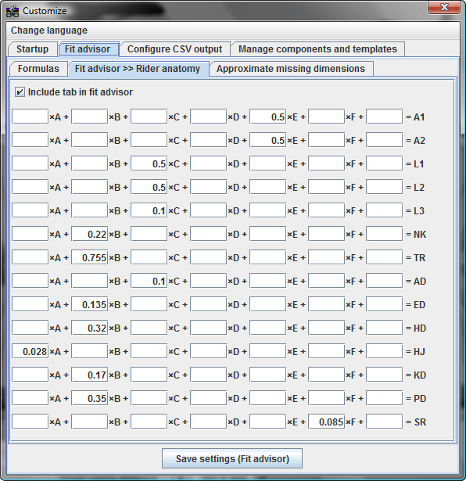Viewport: 466px width, 481px height.
Task: Click the empty ×F field in L2 row
Action: 326,187
